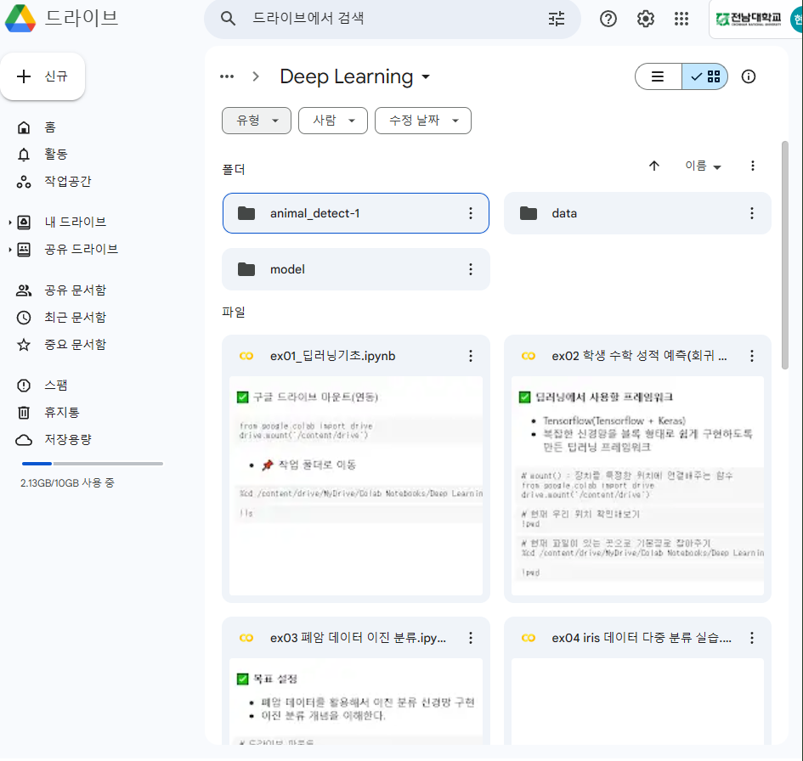803x761 pixels.
Task: Click the 전남대학교 organization logo
Action: pos(749,20)
